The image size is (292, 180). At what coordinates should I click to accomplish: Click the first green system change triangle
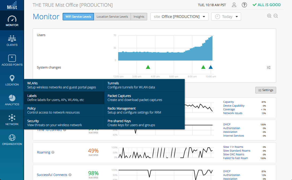(x=148, y=67)
